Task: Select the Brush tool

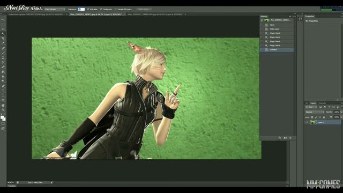Action: click(x=3, y=53)
